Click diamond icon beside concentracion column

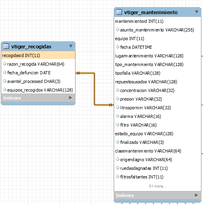[117, 90]
